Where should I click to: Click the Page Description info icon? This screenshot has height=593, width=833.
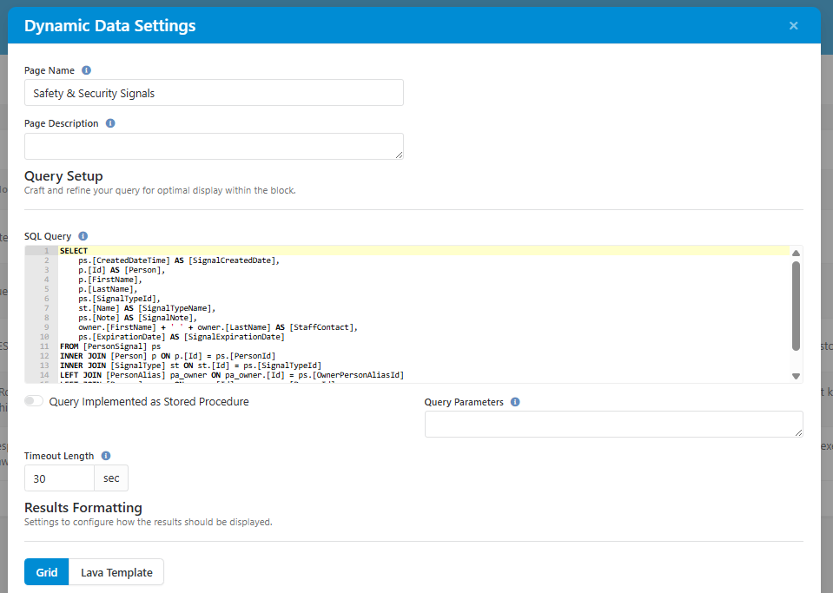tap(110, 123)
